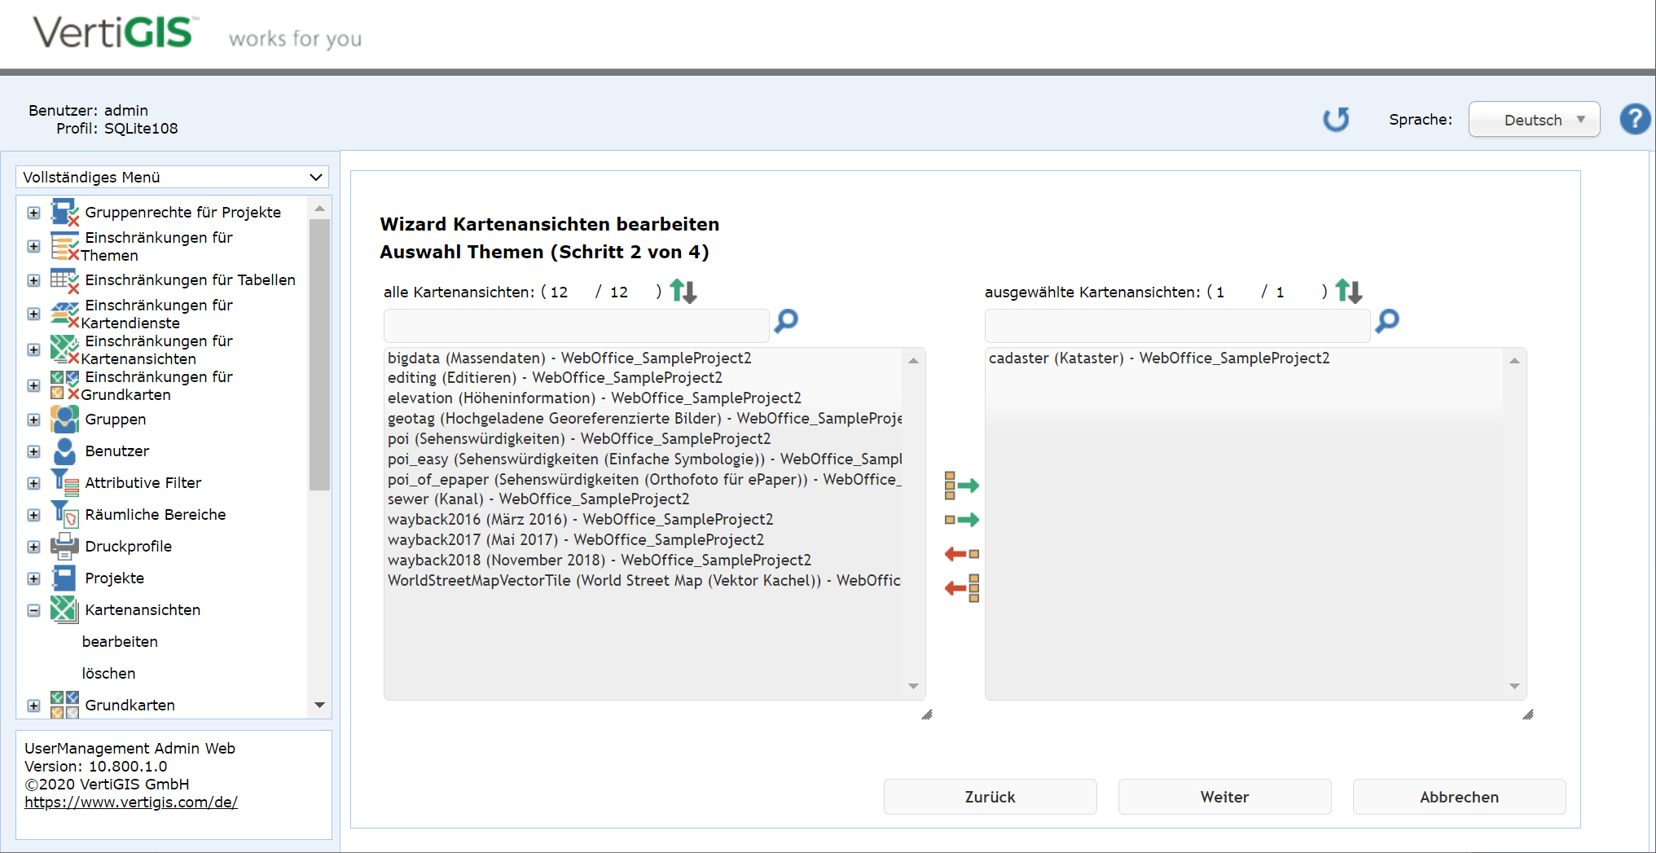Select löschen under Kartenansichten
Image resolution: width=1656 pixels, height=853 pixels.
[108, 674]
